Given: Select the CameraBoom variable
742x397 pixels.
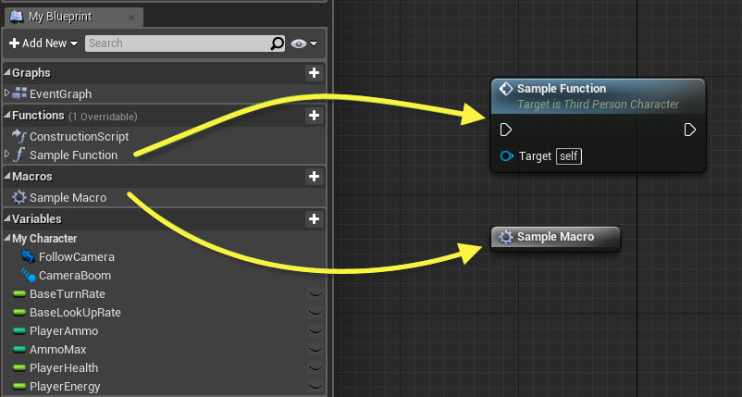Looking at the screenshot, I should click(75, 276).
